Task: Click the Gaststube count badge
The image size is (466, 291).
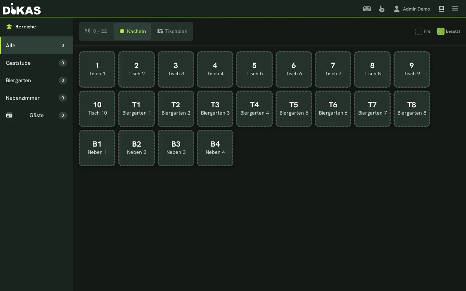Action: click(x=63, y=63)
